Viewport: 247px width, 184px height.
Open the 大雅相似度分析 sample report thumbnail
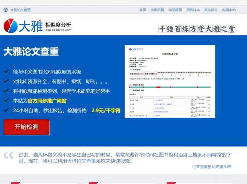170,81
